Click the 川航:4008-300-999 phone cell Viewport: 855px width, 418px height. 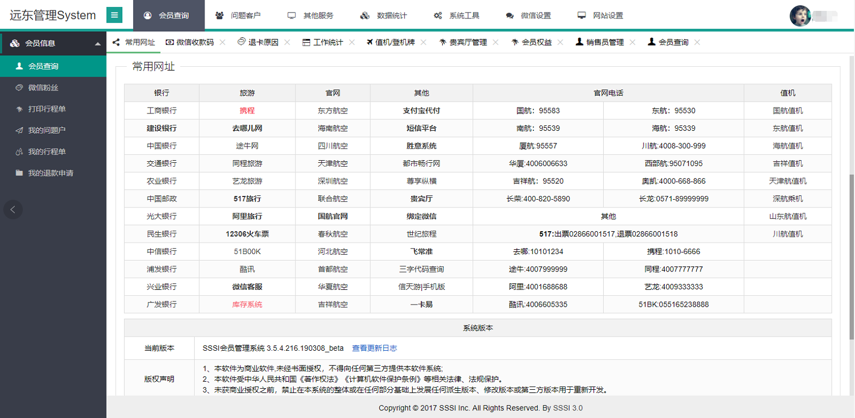tap(673, 146)
